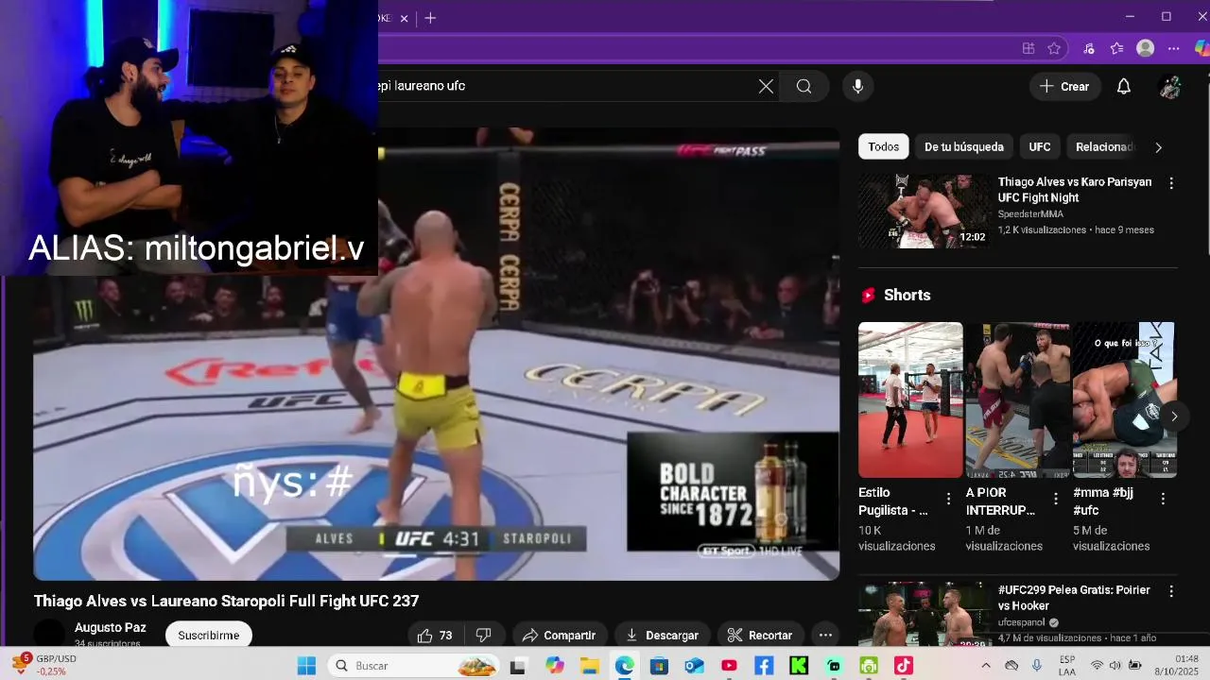Click the YouTube search magnifier button
1210x680 pixels.
[804, 86]
